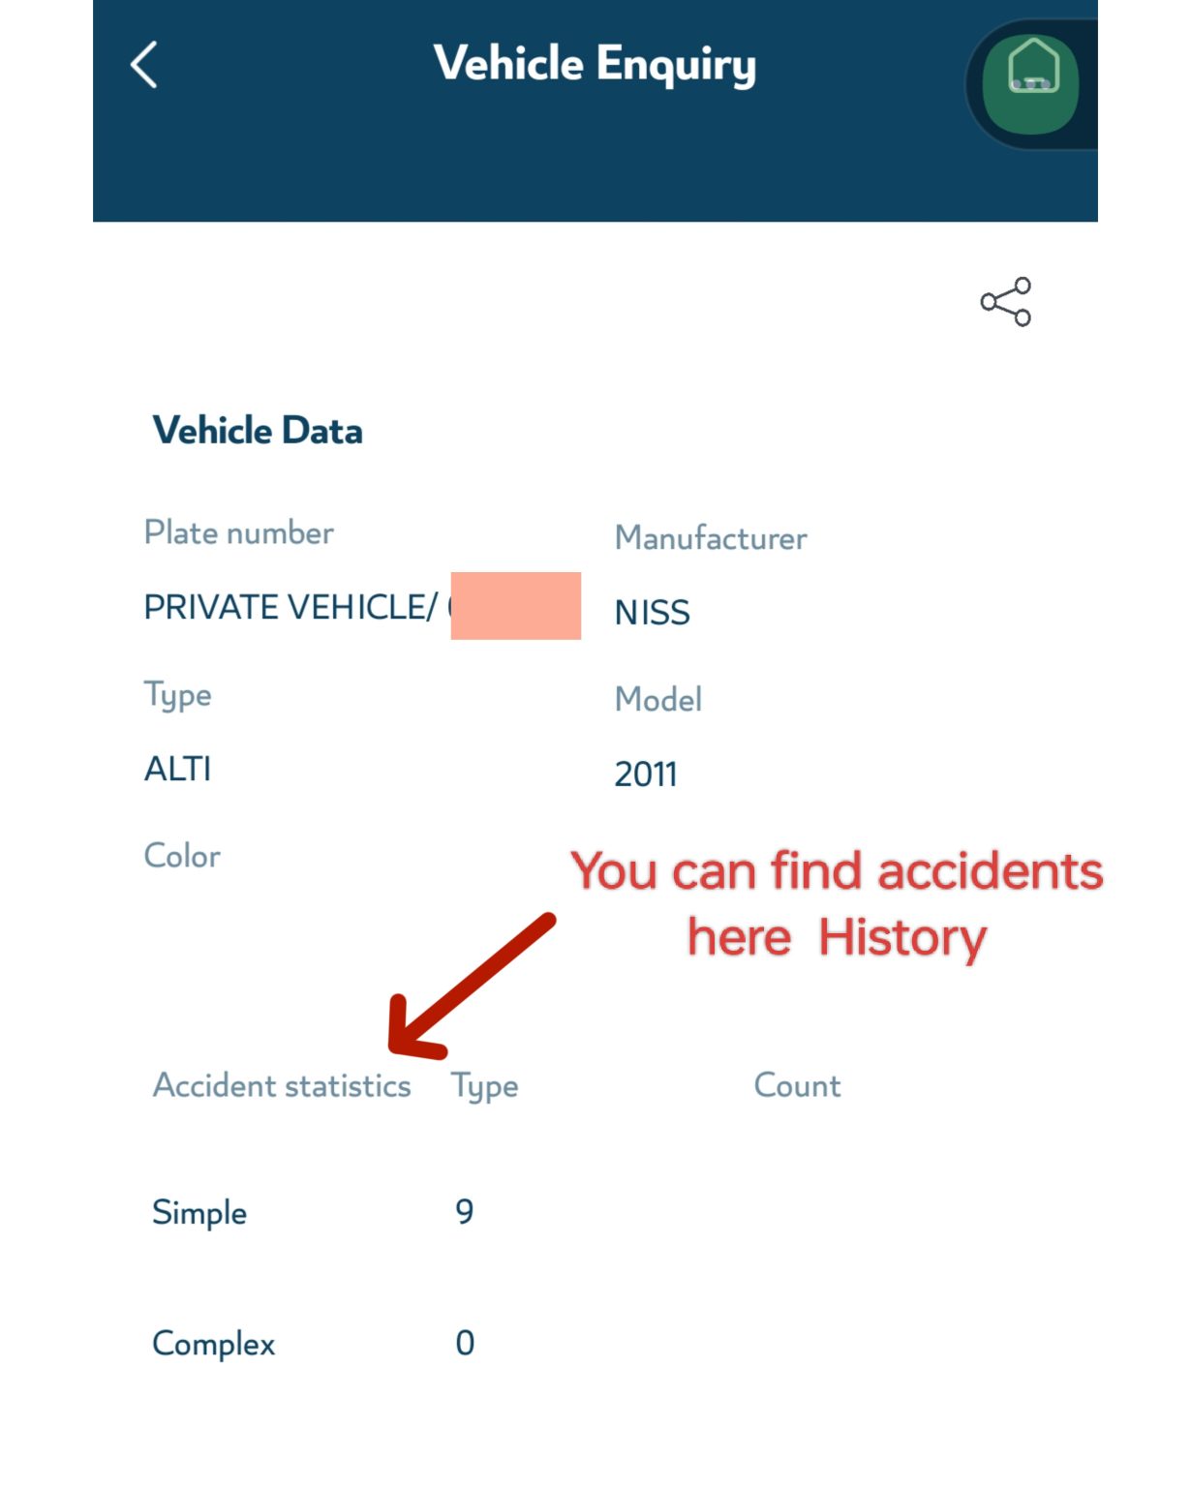Select the ALTI type value
Viewport: 1191px width, 1487px height.
(x=178, y=769)
